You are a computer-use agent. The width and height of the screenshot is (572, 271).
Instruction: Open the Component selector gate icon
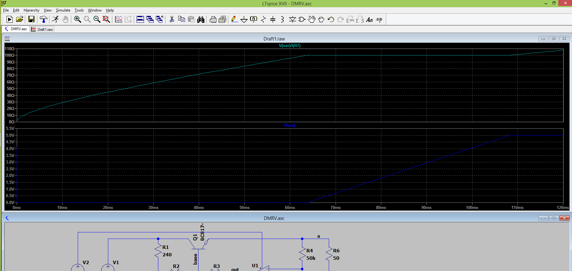[x=302, y=19]
